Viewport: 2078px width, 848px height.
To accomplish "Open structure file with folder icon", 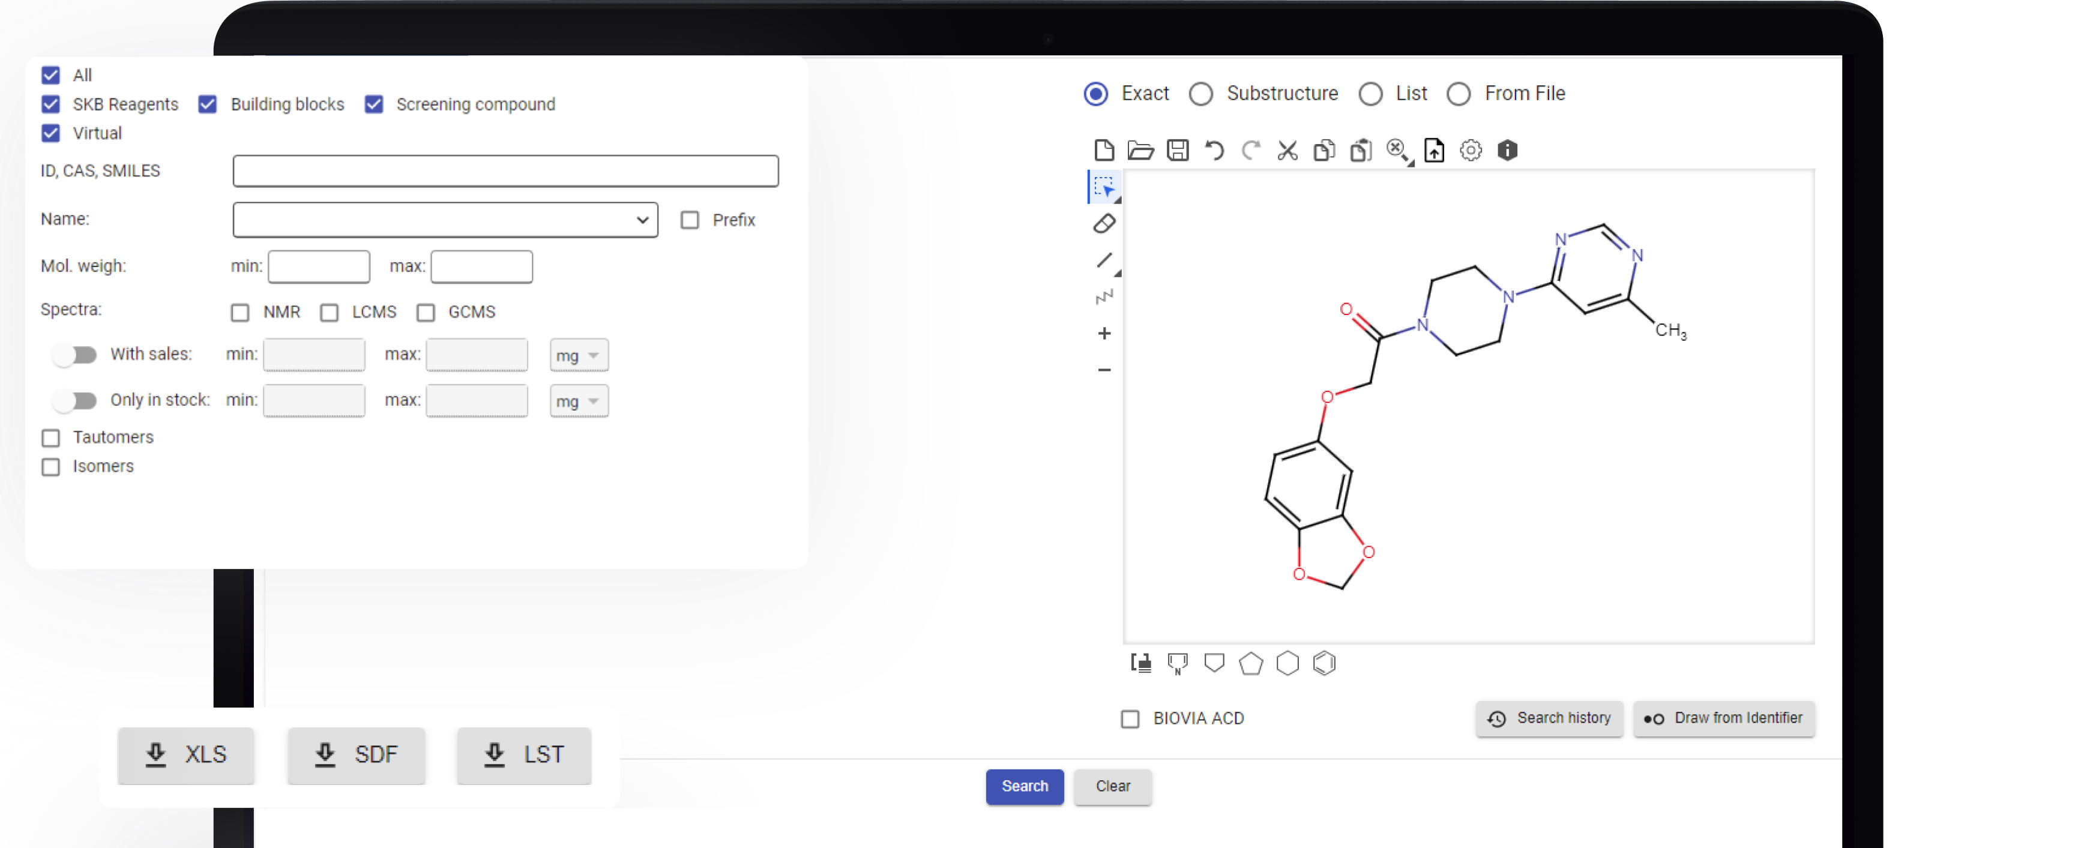I will point(1140,150).
